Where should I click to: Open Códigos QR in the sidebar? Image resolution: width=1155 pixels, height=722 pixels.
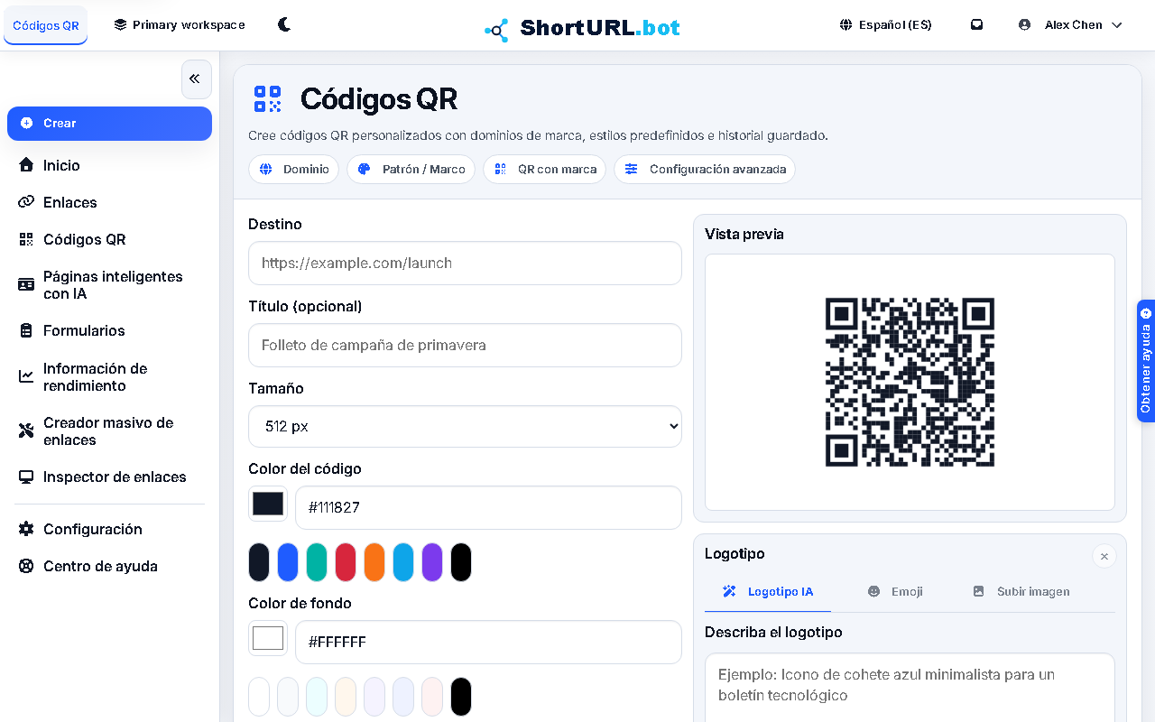pyautogui.click(x=109, y=239)
